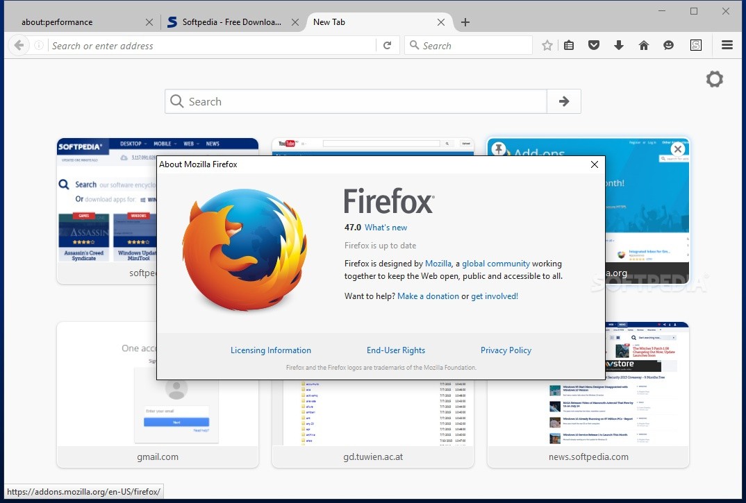
Task: Click the Firefox logo image in dialog
Action: 244,250
